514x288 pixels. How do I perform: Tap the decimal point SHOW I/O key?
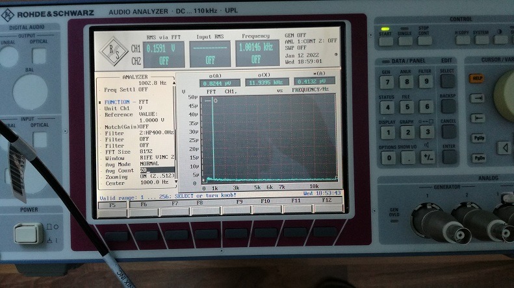click(409, 158)
